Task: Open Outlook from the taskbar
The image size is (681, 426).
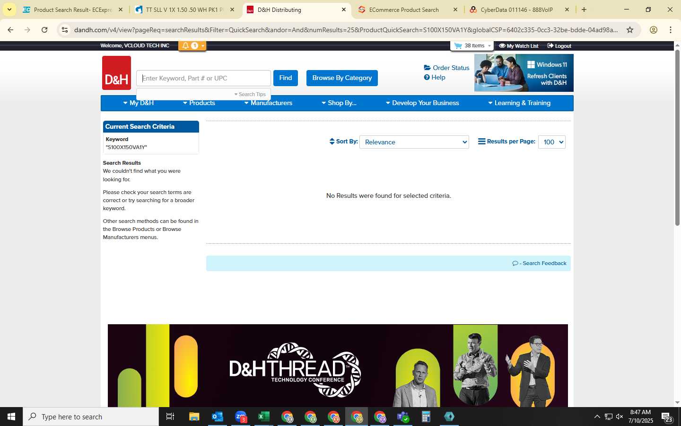Action: [x=217, y=417]
